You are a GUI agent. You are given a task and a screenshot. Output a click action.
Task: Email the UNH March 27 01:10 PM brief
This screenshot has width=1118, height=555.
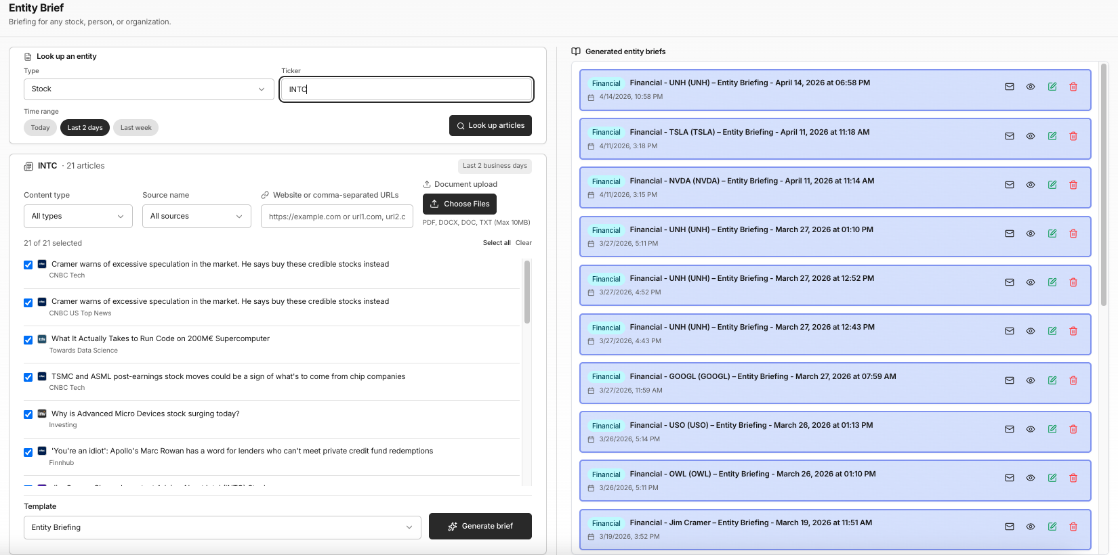pyautogui.click(x=1010, y=234)
